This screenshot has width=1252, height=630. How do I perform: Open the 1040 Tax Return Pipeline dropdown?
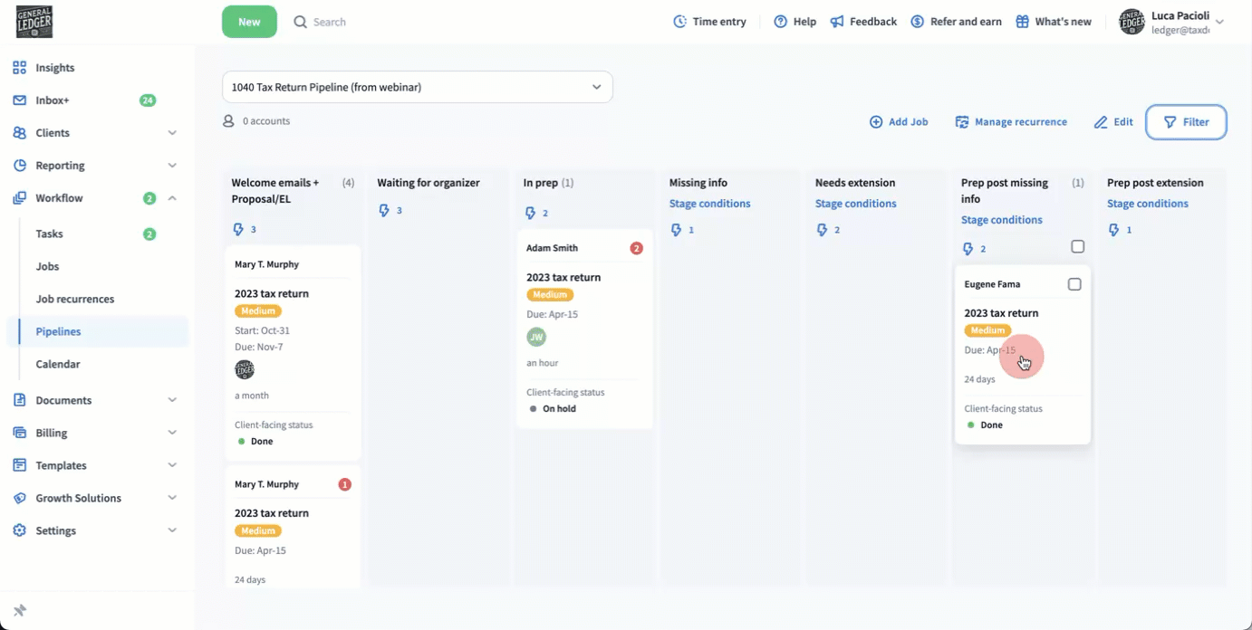point(417,88)
